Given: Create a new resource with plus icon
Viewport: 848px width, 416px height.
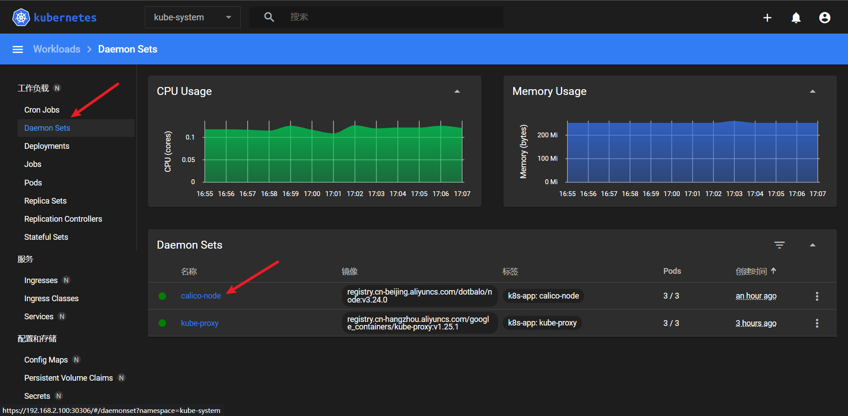Looking at the screenshot, I should pos(767,18).
